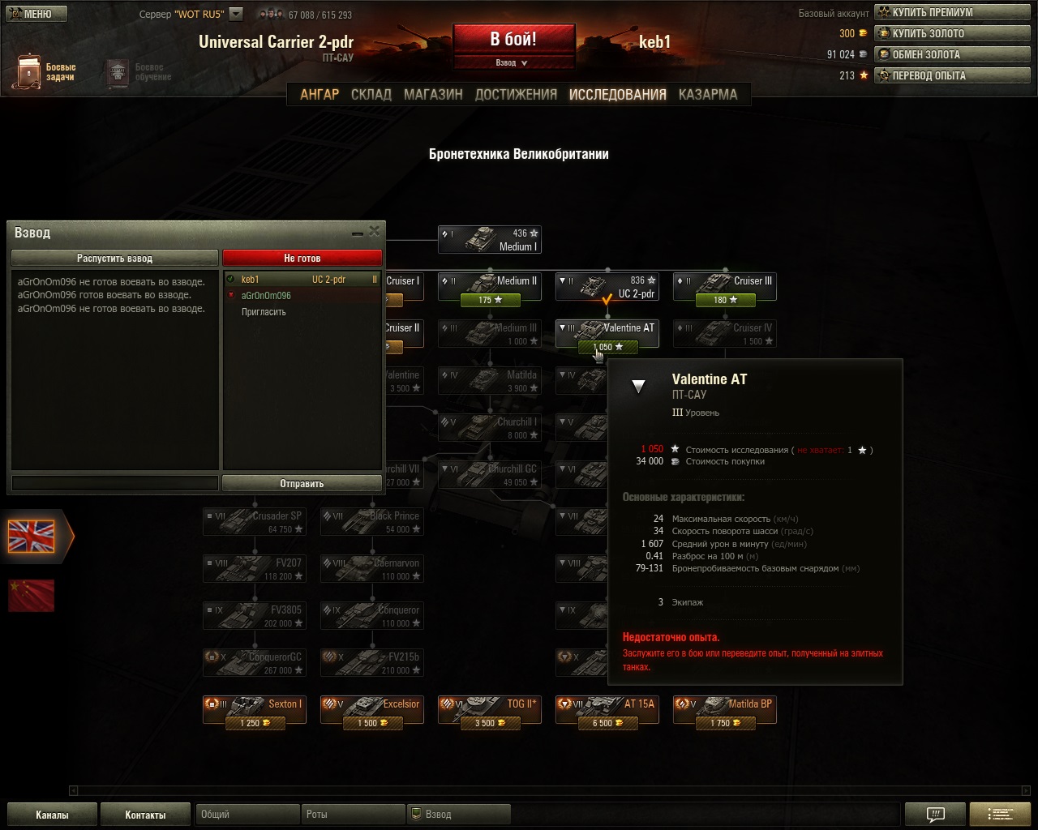Expand the Valentine AT node arrow
Viewport: 1038px width, 830px height.
tap(563, 327)
